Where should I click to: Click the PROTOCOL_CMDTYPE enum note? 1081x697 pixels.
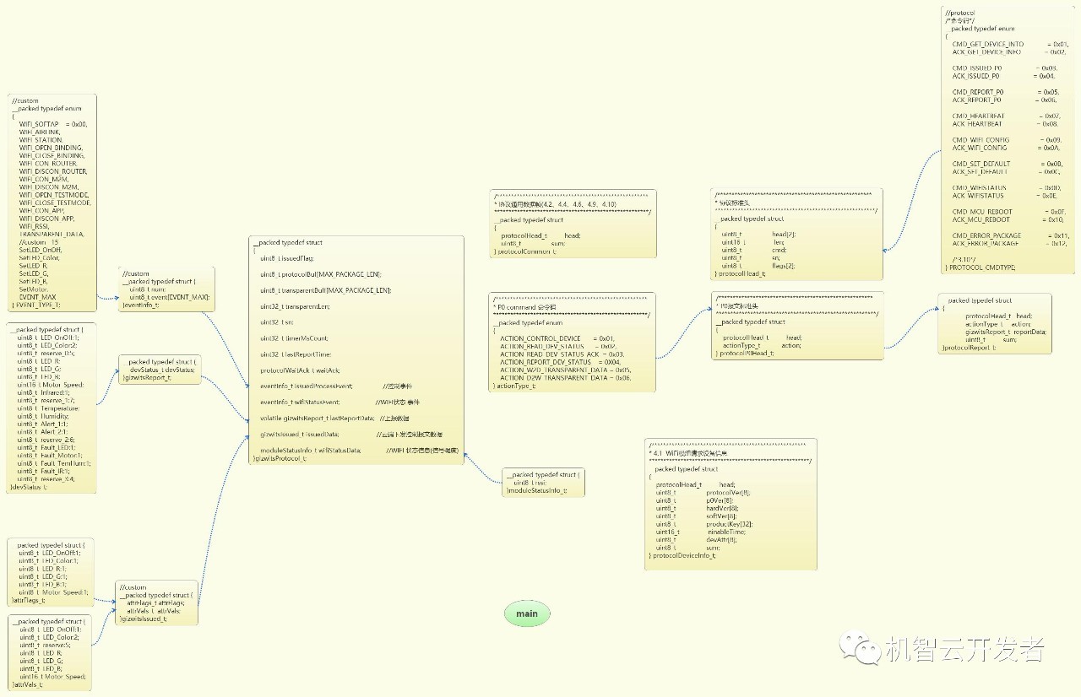point(1008,139)
